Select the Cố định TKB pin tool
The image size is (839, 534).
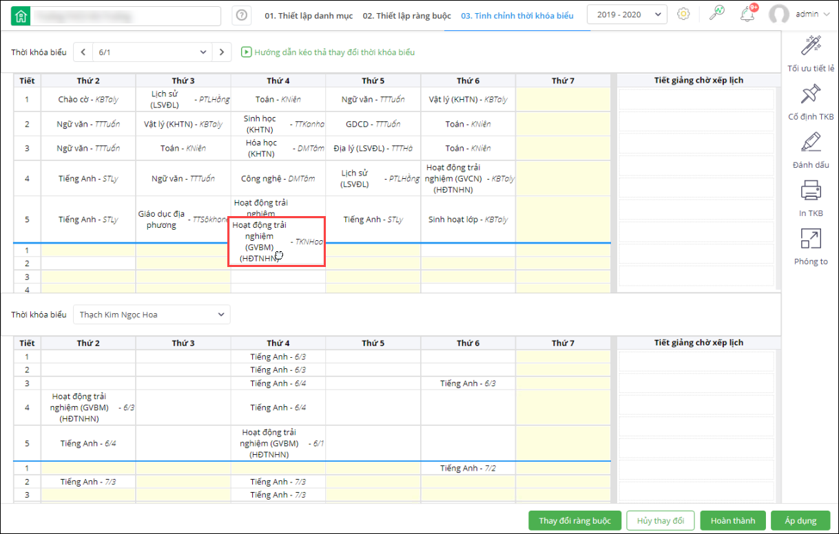tap(811, 103)
